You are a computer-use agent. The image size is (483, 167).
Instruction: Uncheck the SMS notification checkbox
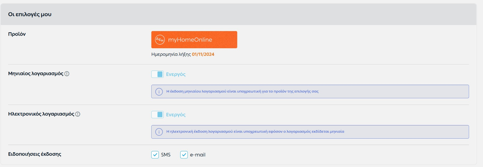155,155
